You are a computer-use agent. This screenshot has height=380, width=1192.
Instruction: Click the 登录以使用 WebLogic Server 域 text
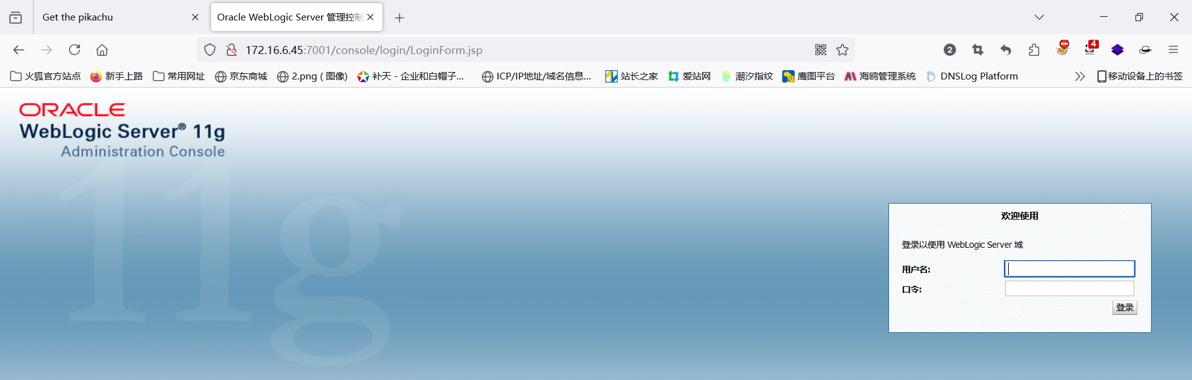[x=962, y=245]
